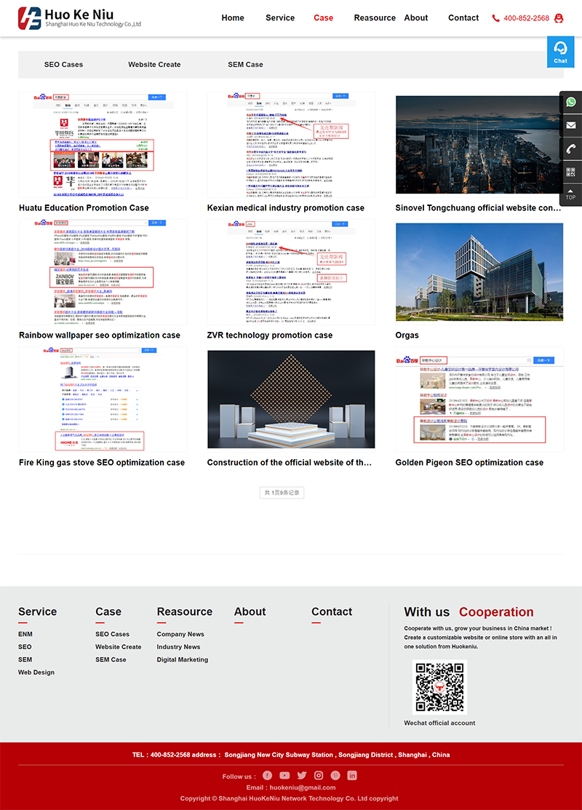Click the Fire King gas stove SEO title
The width and height of the screenshot is (582, 810).
[x=102, y=462]
